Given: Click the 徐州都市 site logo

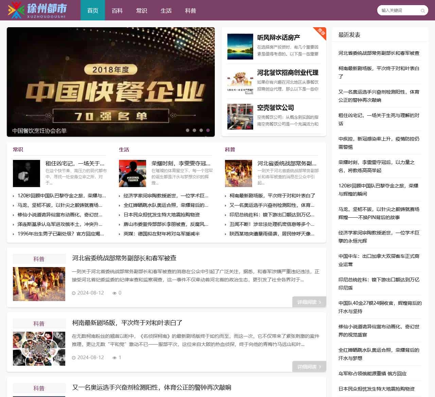Looking at the screenshot, I should pyautogui.click(x=38, y=10).
